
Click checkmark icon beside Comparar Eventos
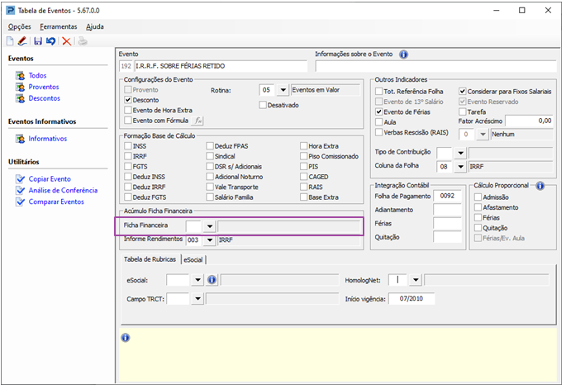tap(20, 202)
